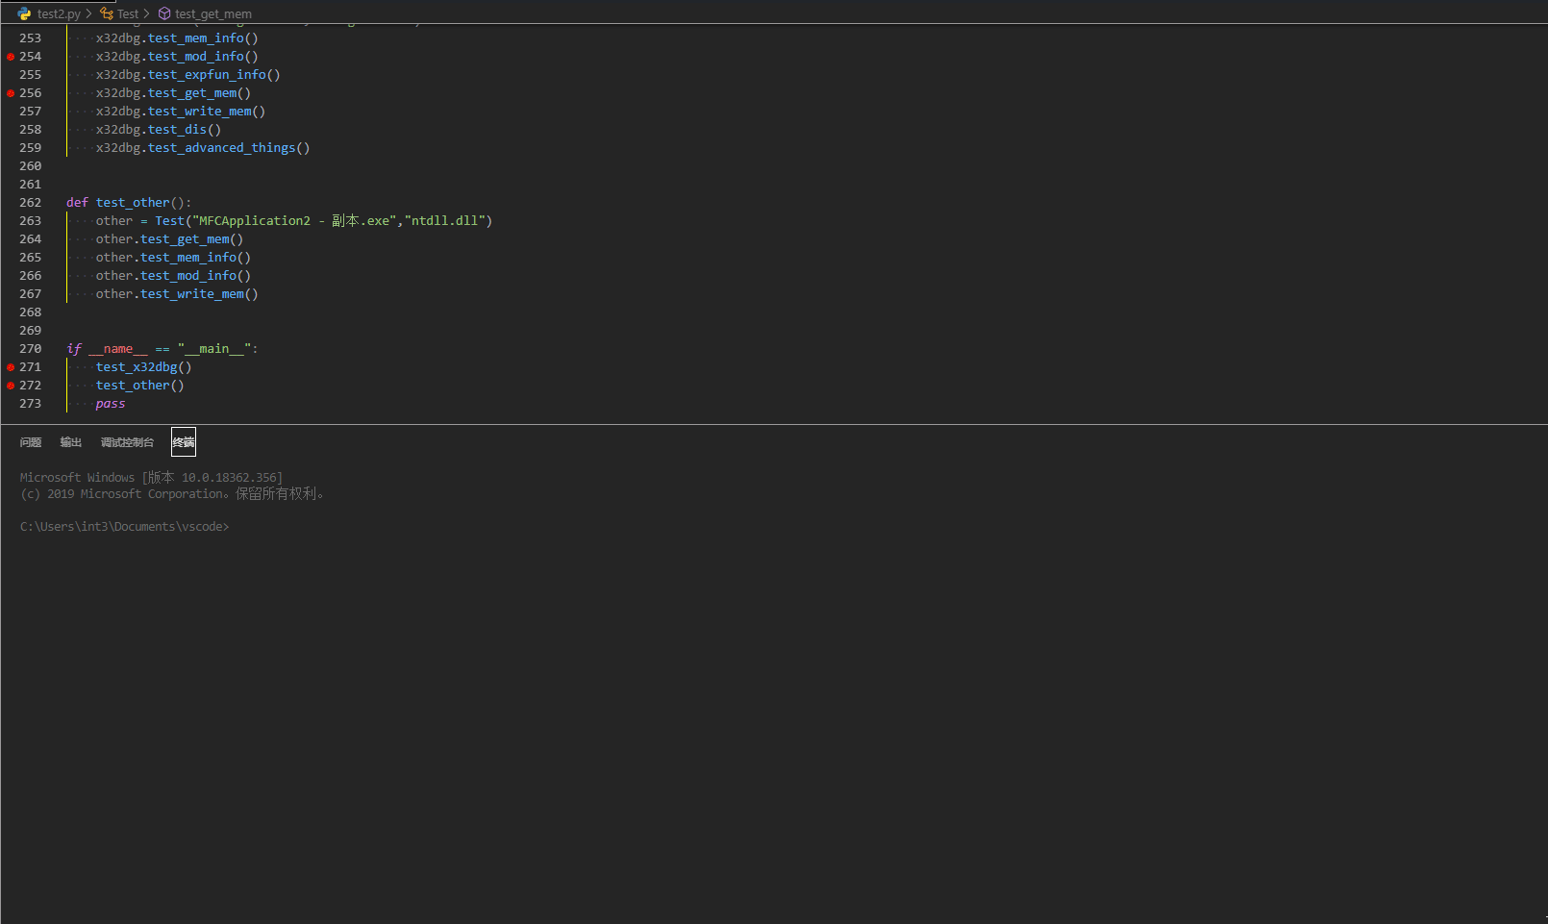Click the test_x32dbg() call on line 271
The width and height of the screenshot is (1548, 924).
point(144,367)
